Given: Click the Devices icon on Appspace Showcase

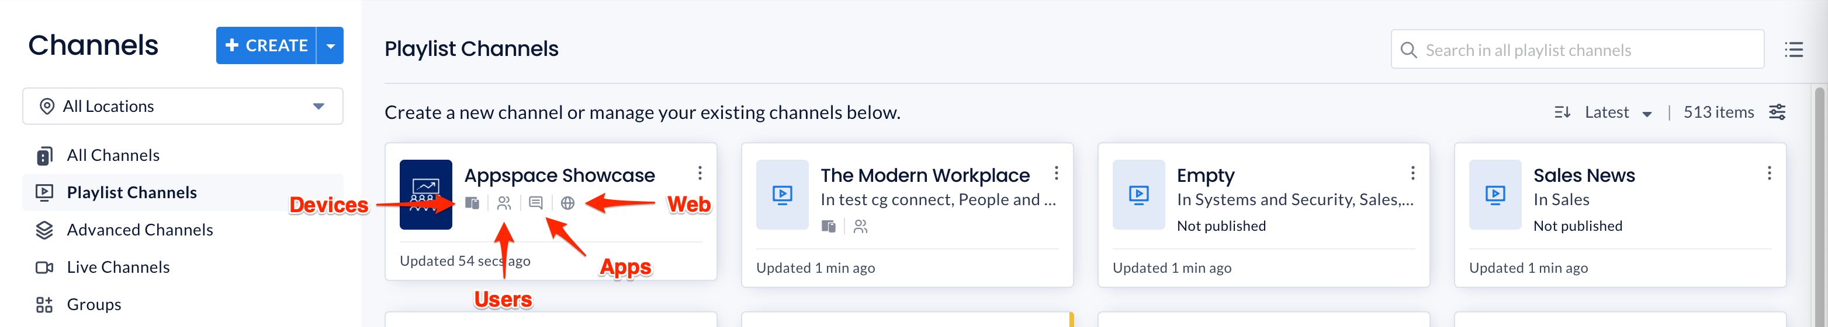Looking at the screenshot, I should click(x=472, y=204).
